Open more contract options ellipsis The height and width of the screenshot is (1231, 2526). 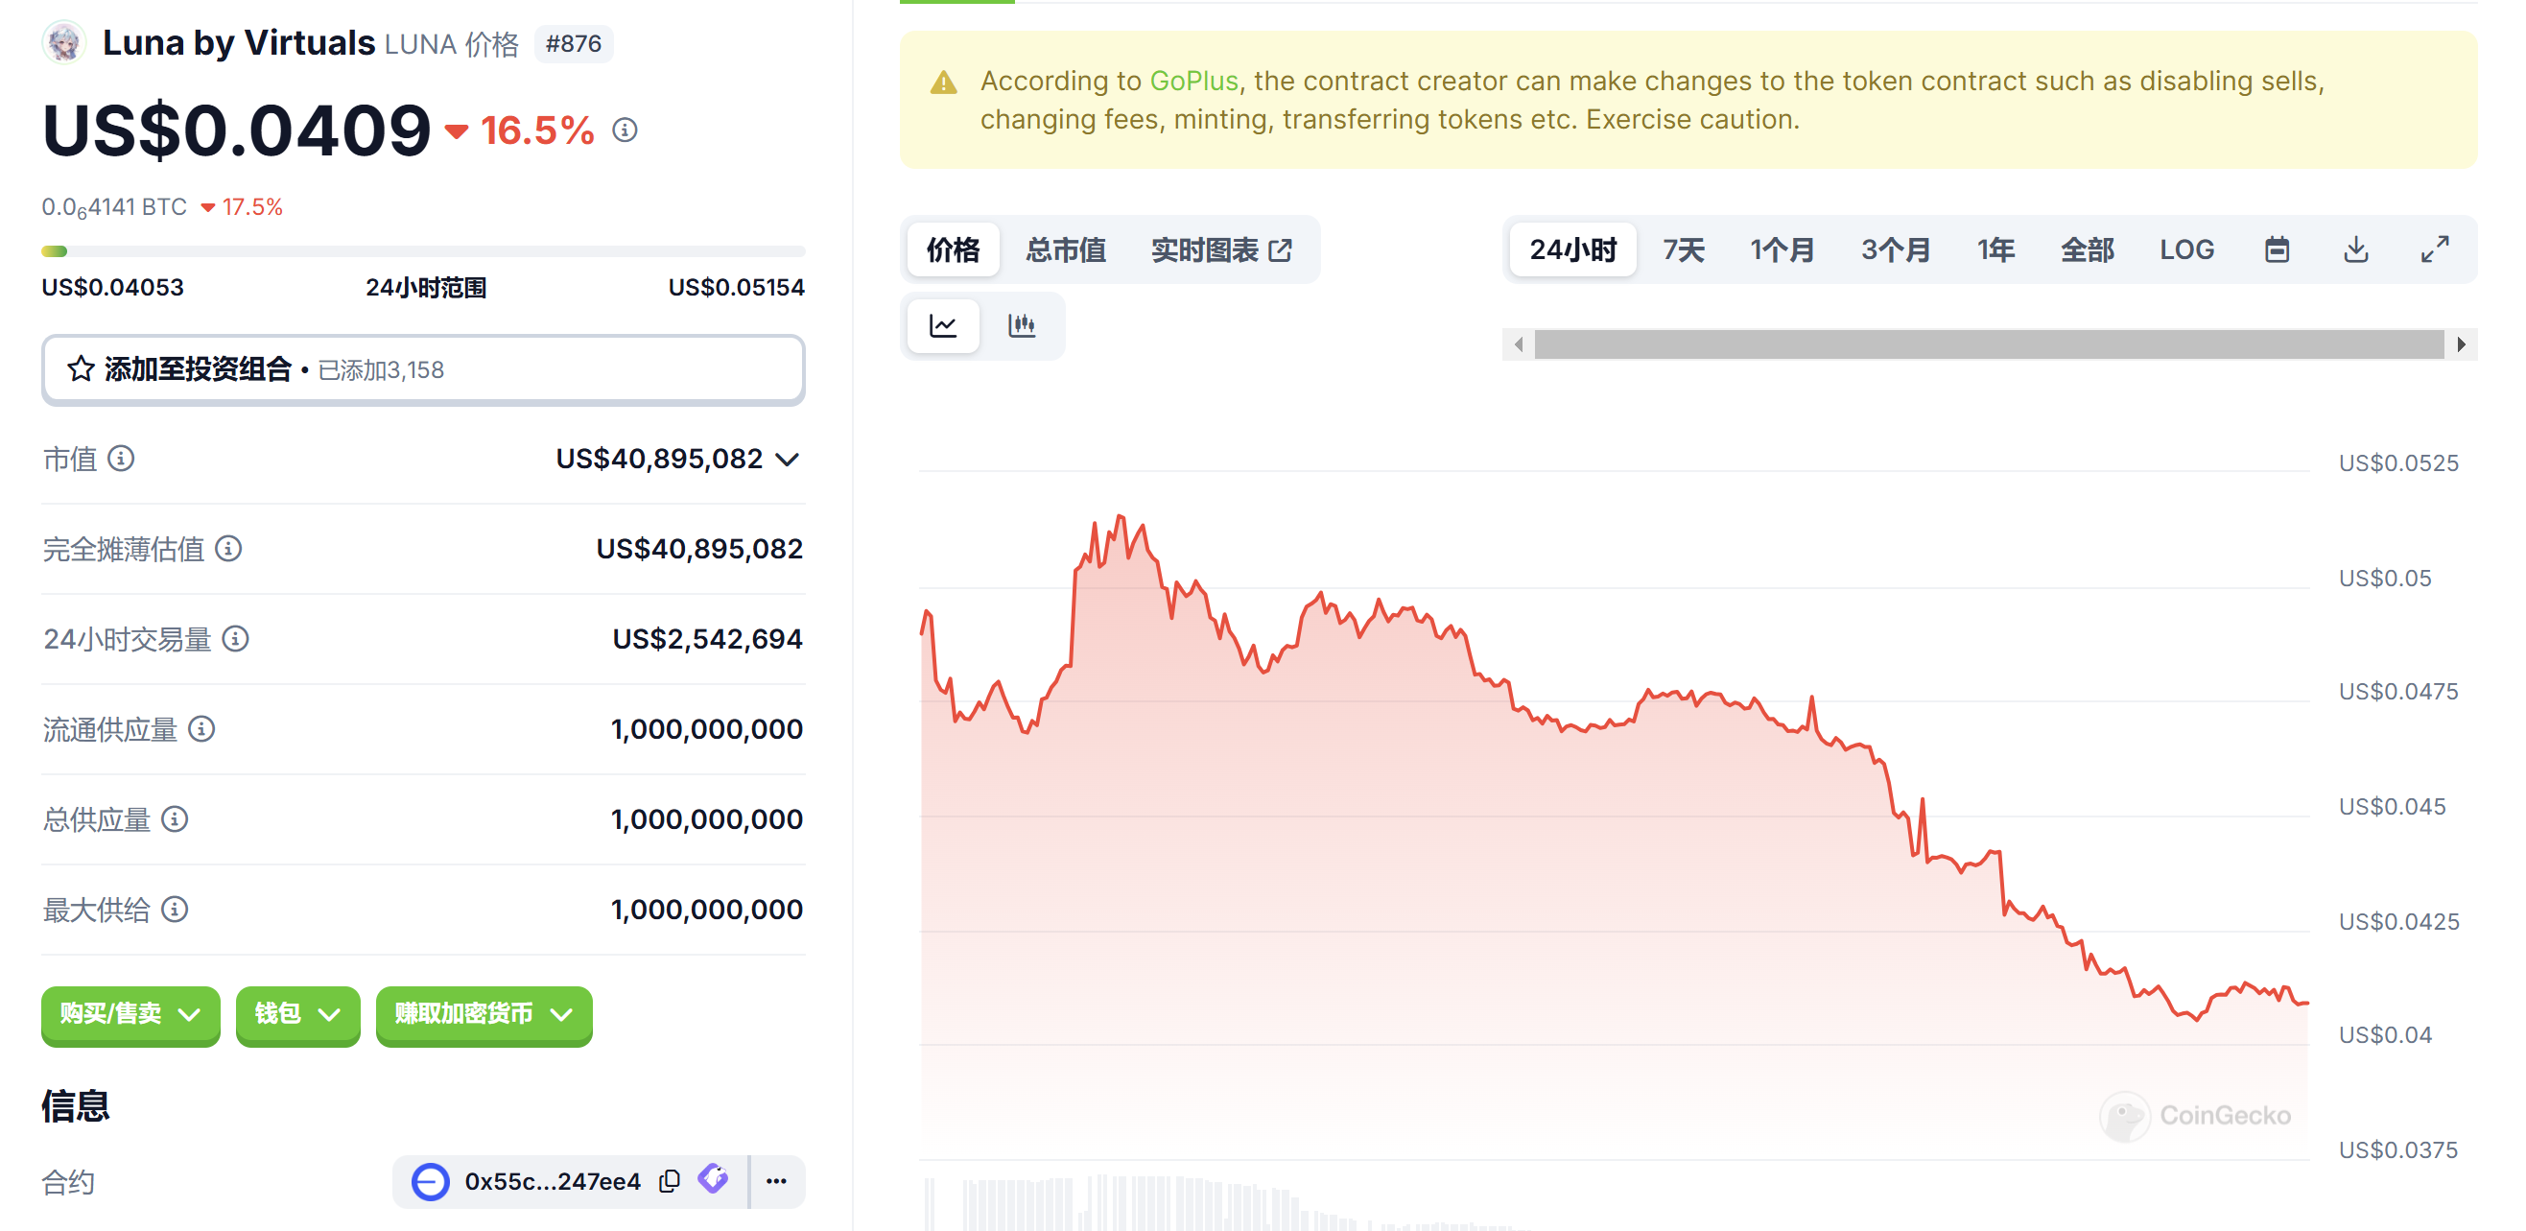777,1181
